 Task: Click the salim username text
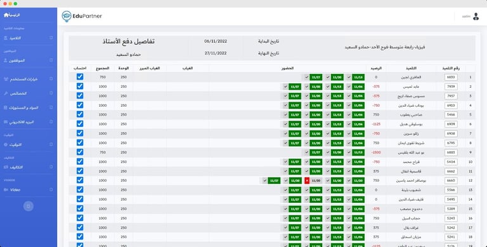click(466, 16)
